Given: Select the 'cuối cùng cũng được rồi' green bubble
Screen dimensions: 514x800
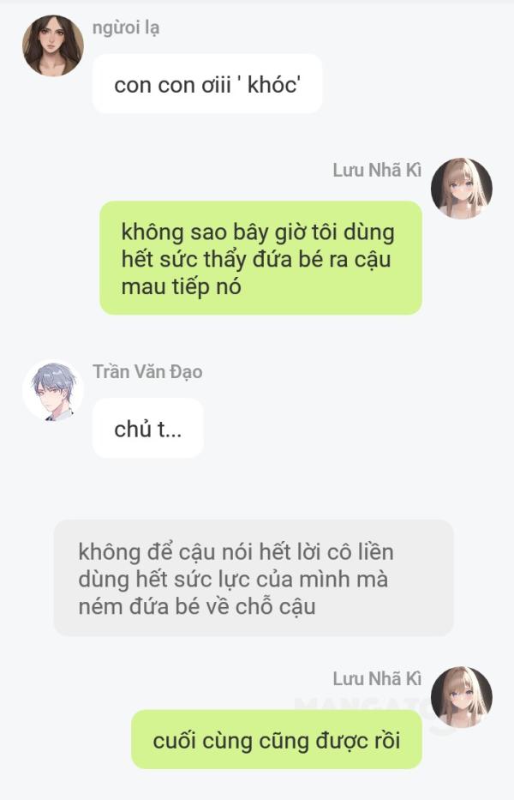Looking at the screenshot, I should [277, 739].
